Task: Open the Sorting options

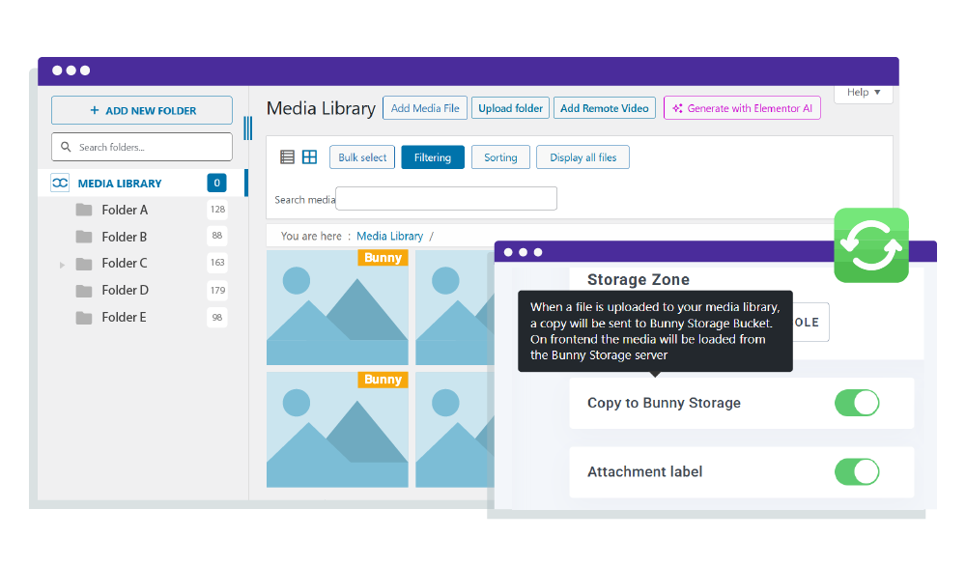Action: [500, 157]
